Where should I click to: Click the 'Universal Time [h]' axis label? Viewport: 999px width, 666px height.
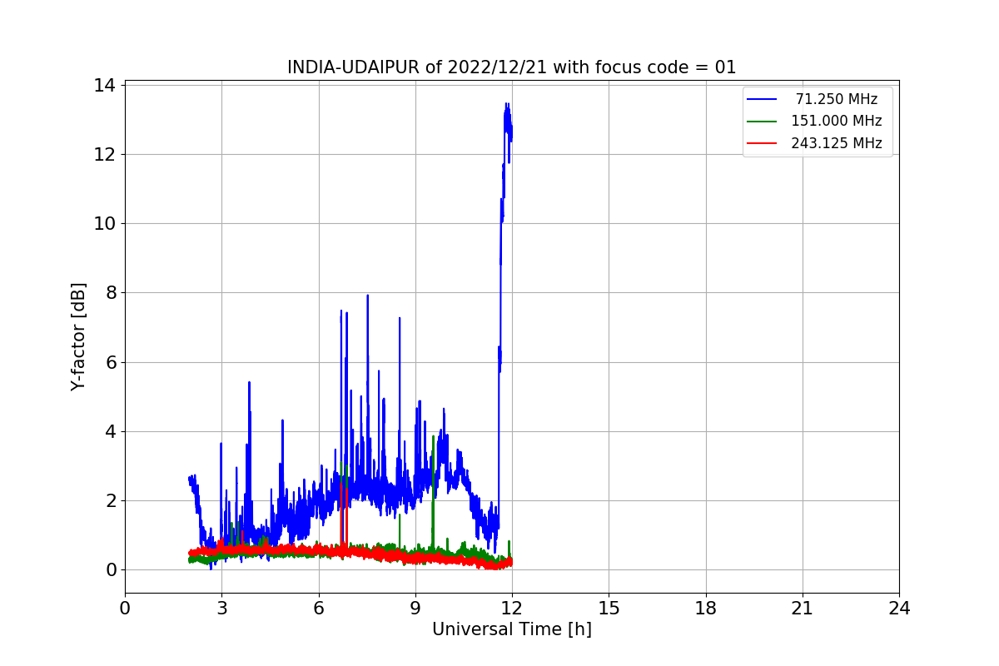tap(512, 629)
